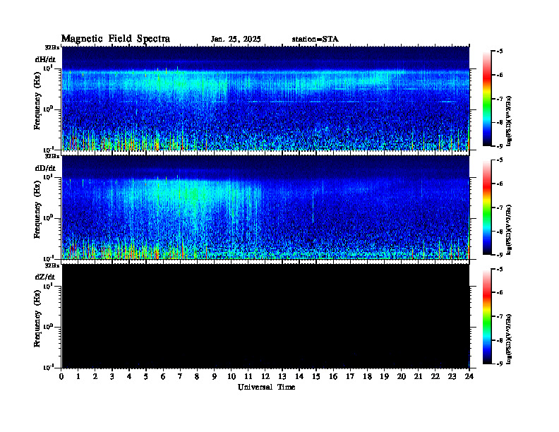The image size is (559, 432).
Task: Click the "dD/dt" panel label
Action: [x=45, y=168]
